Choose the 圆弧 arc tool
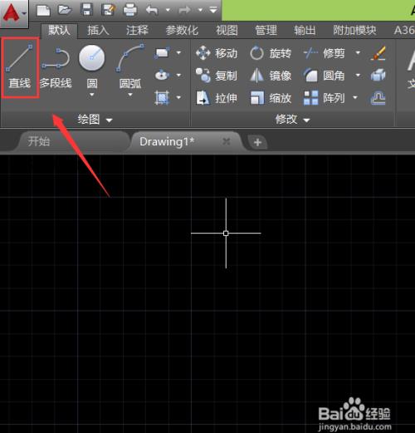The width and height of the screenshot is (415, 433). click(x=129, y=67)
